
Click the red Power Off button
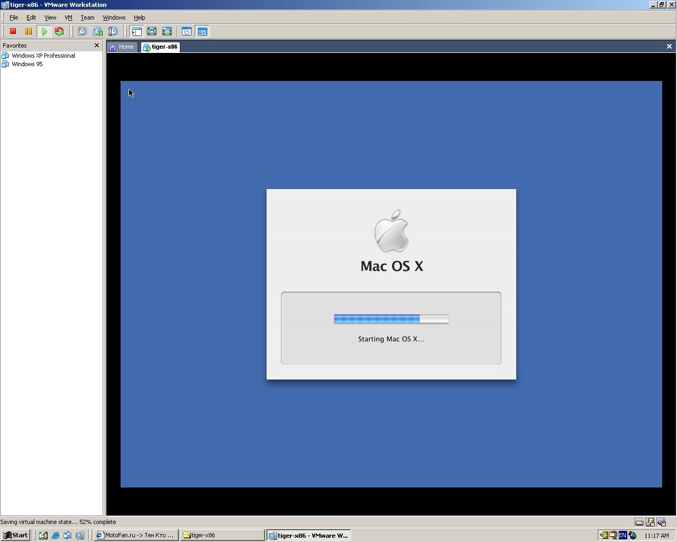click(x=13, y=32)
